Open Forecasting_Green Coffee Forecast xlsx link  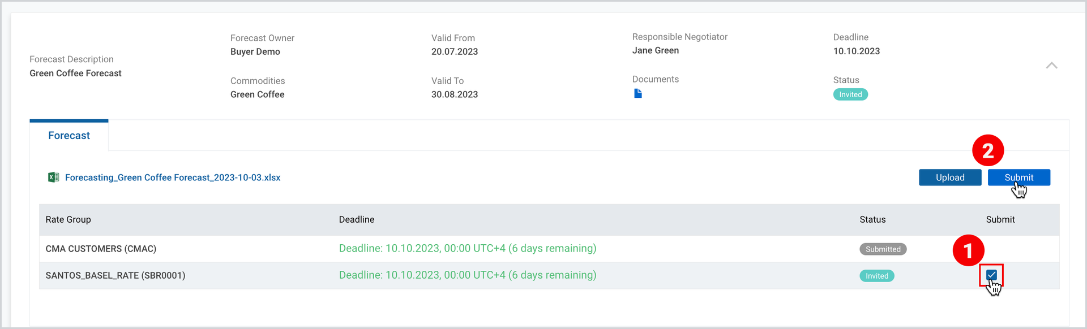pos(173,178)
